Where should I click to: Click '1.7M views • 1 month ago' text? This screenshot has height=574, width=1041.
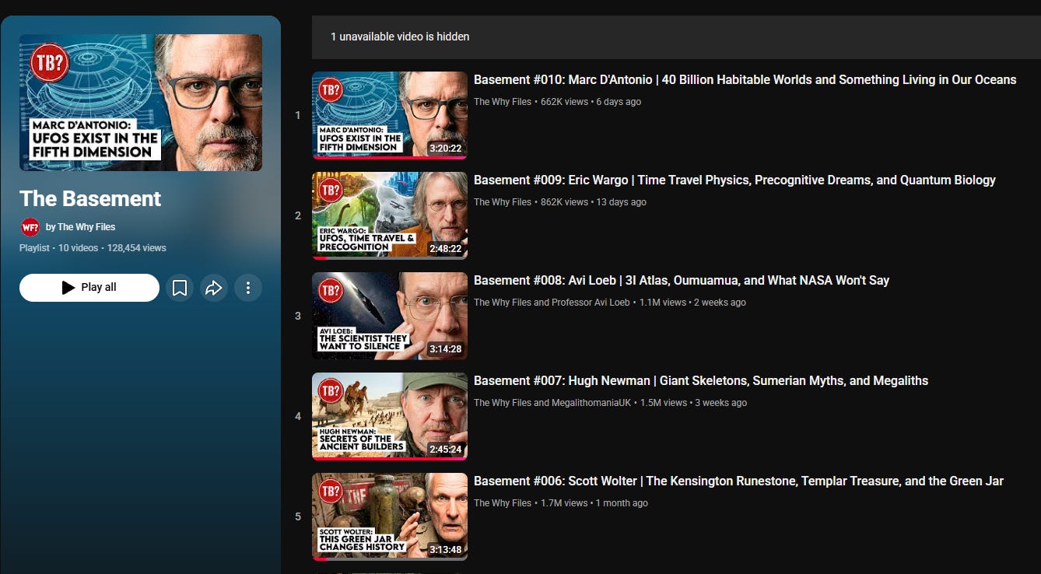coord(594,503)
